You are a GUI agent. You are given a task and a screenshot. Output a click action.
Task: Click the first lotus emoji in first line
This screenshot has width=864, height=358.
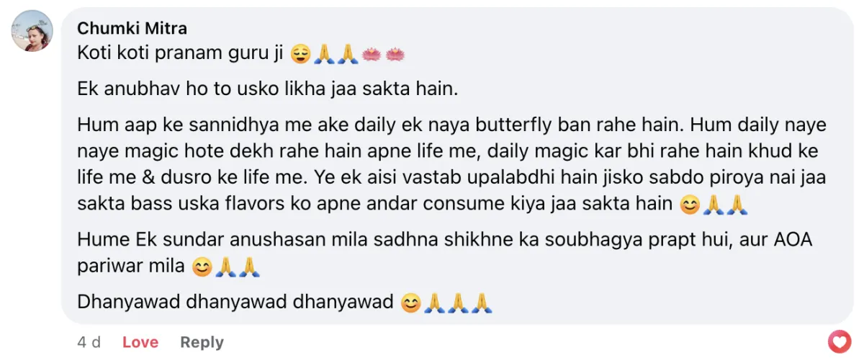pos(371,53)
